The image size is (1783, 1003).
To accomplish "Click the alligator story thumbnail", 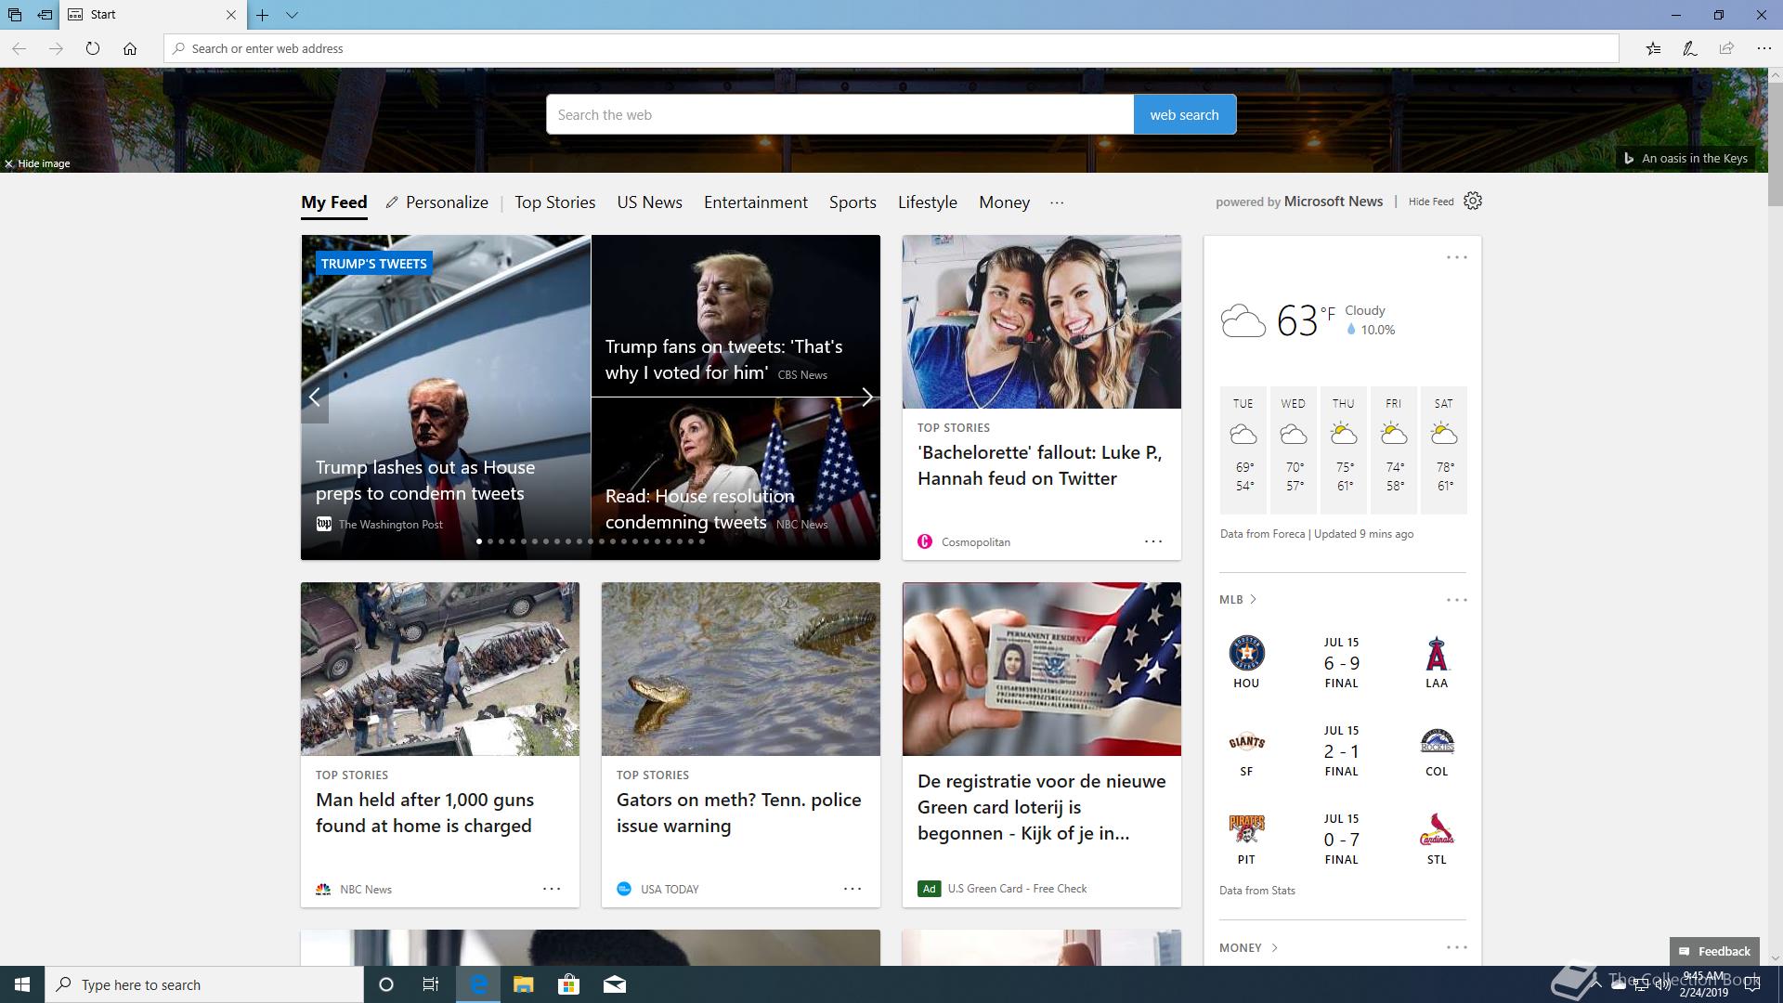I will 740,669.
